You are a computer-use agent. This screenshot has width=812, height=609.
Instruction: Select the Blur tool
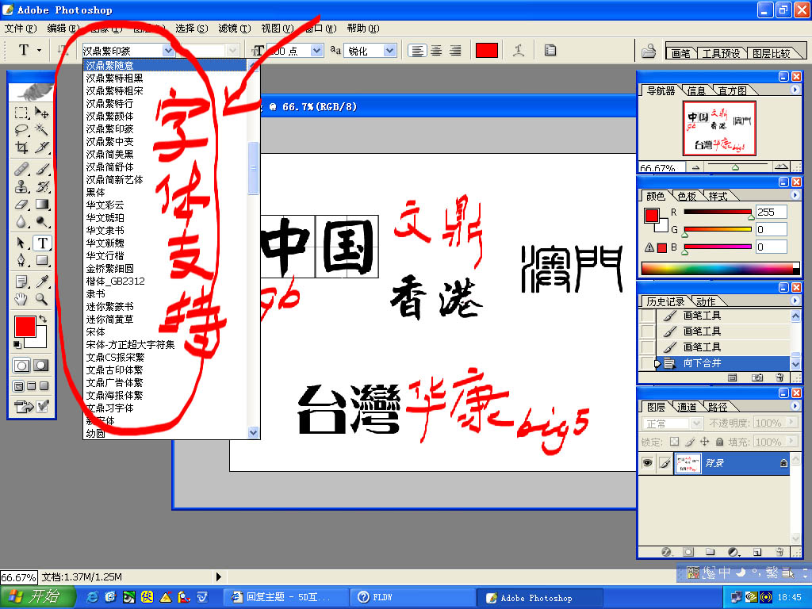click(x=21, y=222)
